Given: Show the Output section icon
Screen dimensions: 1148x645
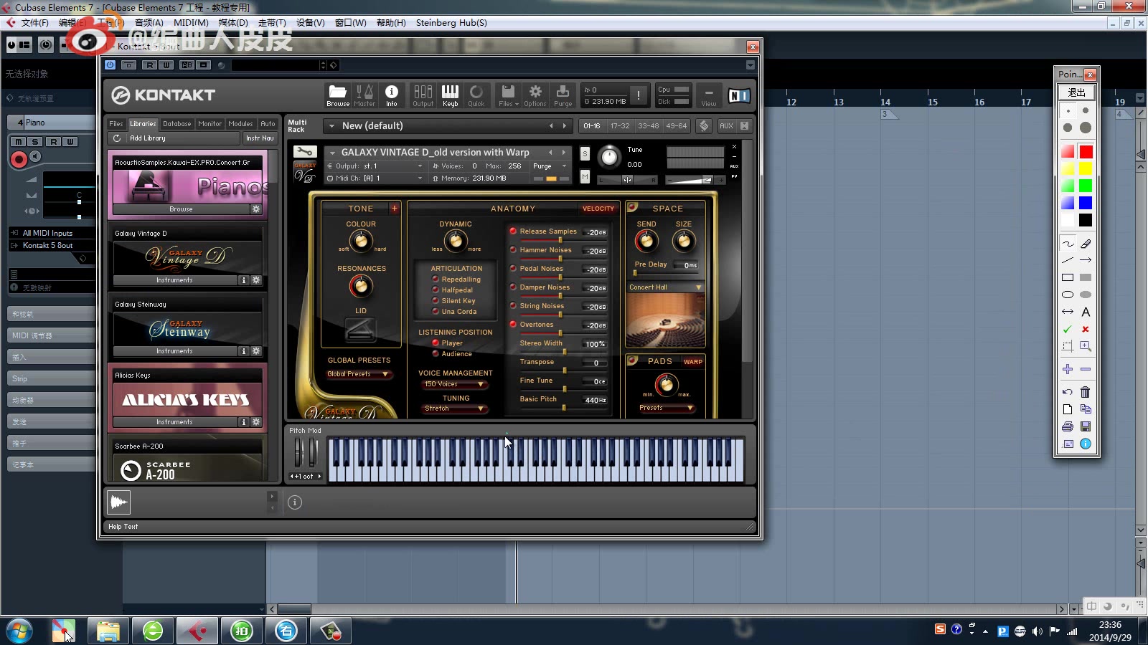Looking at the screenshot, I should coord(423,95).
